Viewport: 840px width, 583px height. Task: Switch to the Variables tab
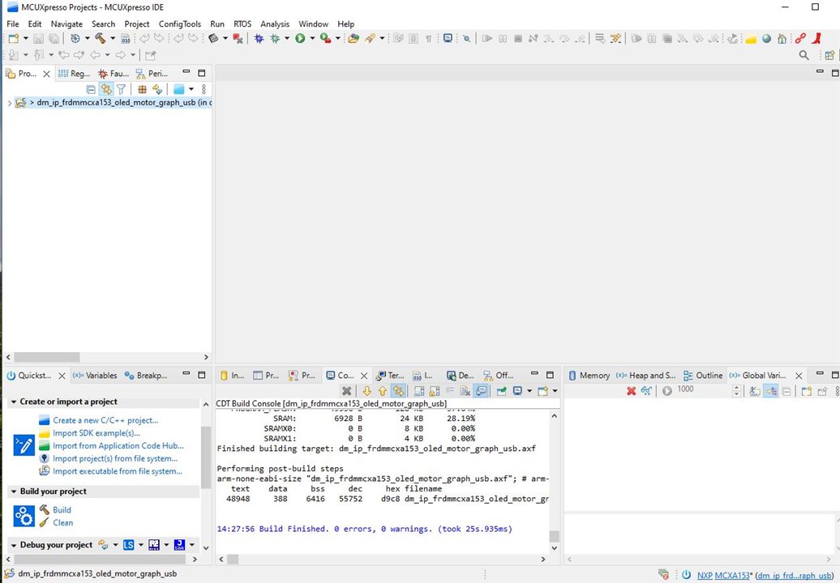[x=95, y=376]
